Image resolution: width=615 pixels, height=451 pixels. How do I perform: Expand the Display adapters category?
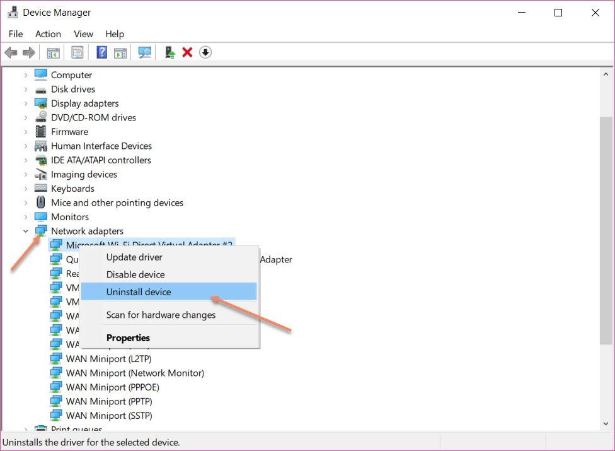click(26, 103)
